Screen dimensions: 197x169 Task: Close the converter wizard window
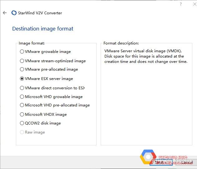coord(195,4)
